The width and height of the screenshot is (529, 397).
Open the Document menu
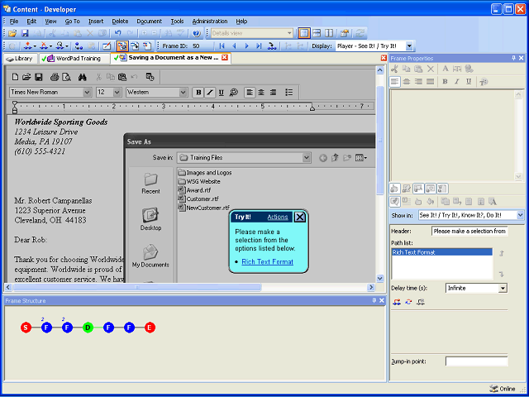[x=149, y=22]
